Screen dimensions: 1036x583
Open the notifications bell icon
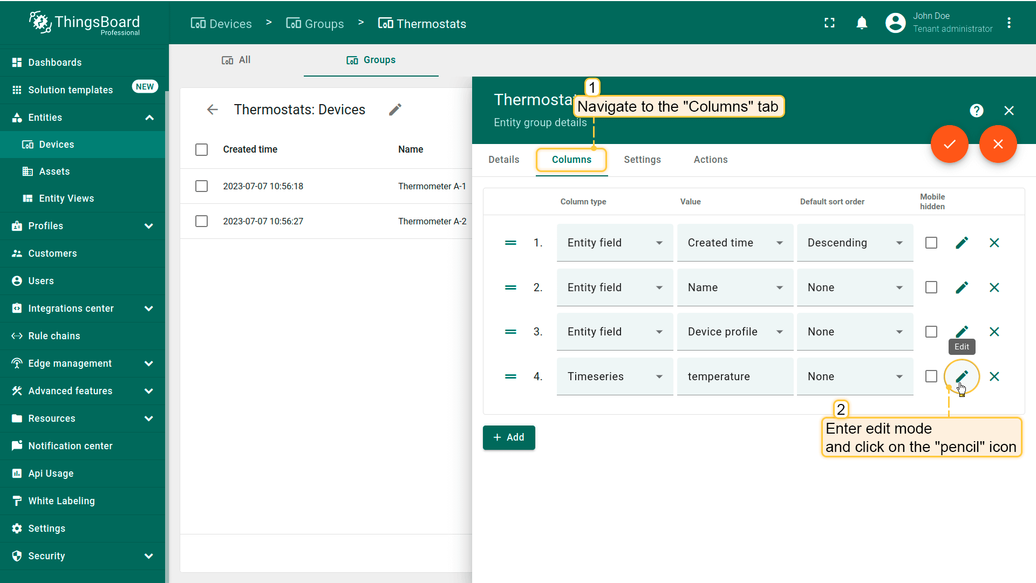tap(862, 23)
